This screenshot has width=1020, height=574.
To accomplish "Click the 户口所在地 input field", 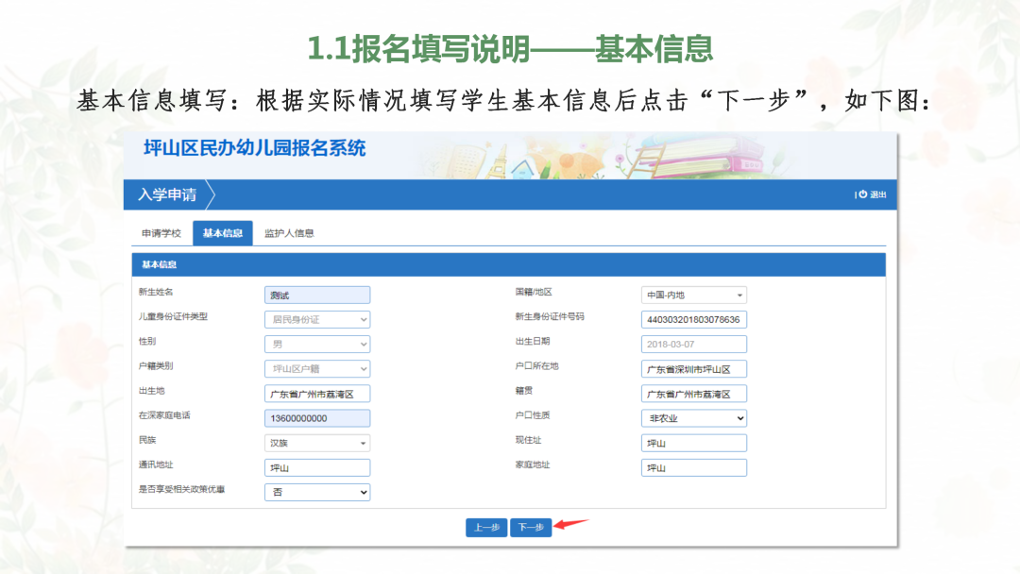I will (694, 368).
